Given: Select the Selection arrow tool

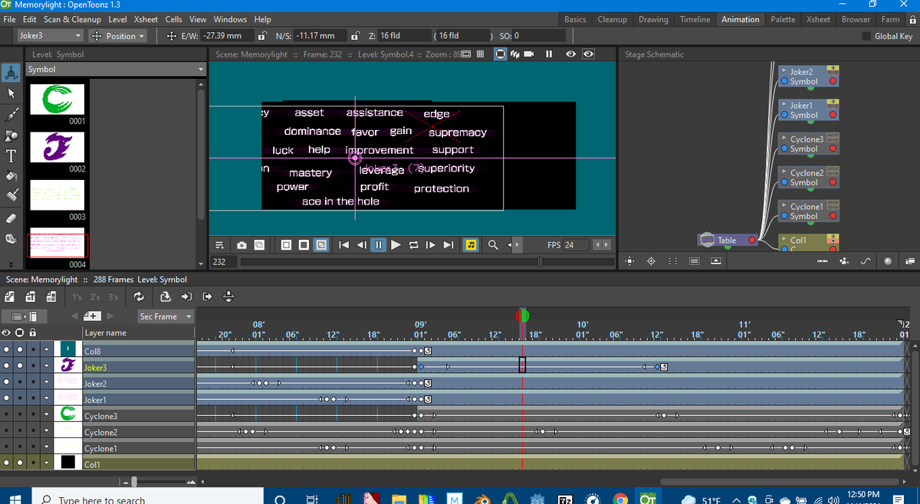Looking at the screenshot, I should click(x=11, y=93).
